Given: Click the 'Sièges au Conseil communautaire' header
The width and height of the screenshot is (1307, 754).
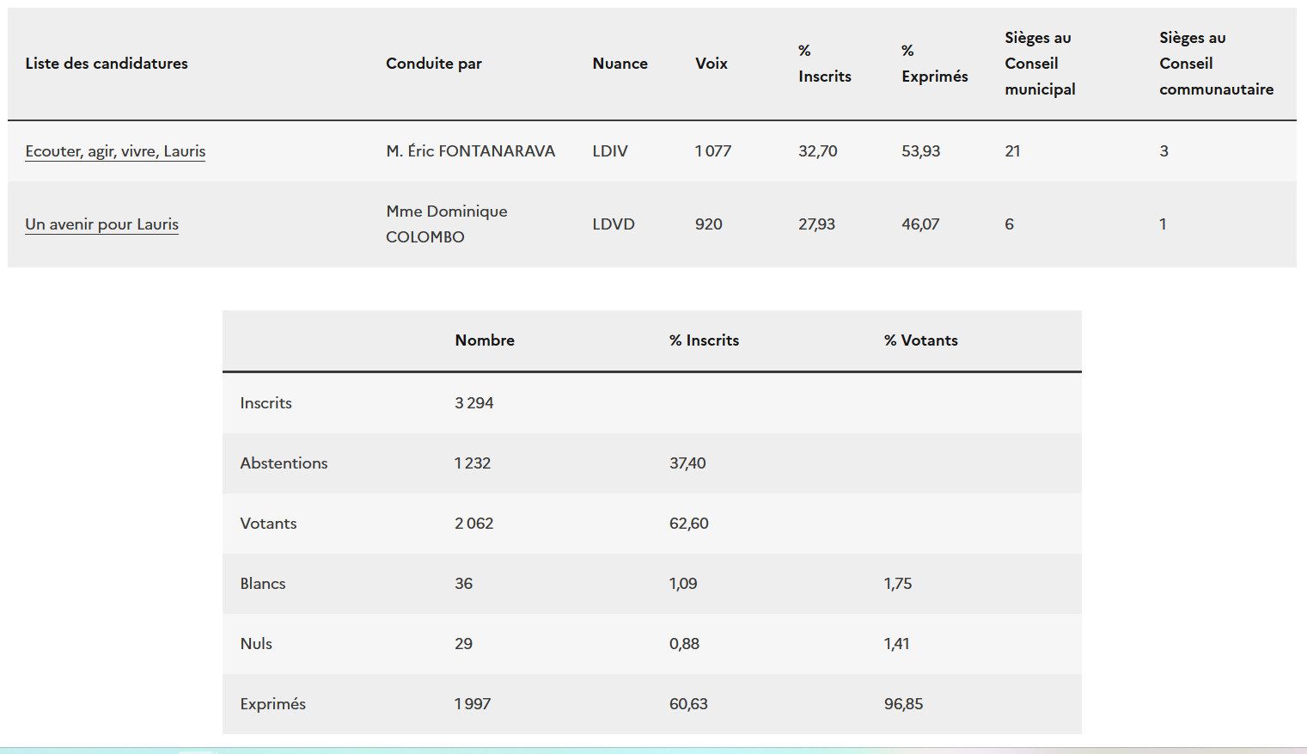Looking at the screenshot, I should (x=1215, y=64).
